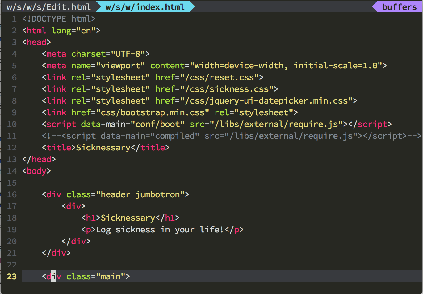Select the w/s/w/index.html buffer tab
This screenshot has width=423, height=294.
tap(145, 7)
